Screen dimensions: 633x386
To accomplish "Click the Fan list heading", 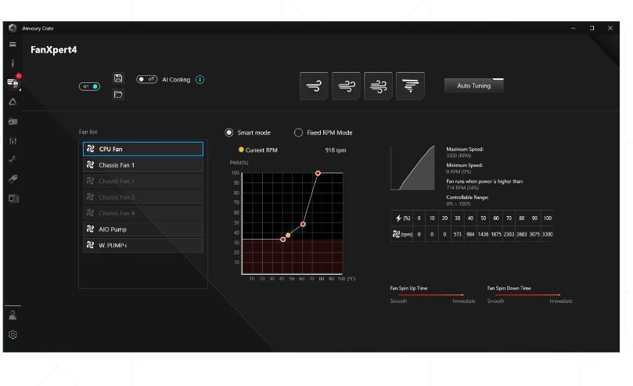I will tap(88, 132).
